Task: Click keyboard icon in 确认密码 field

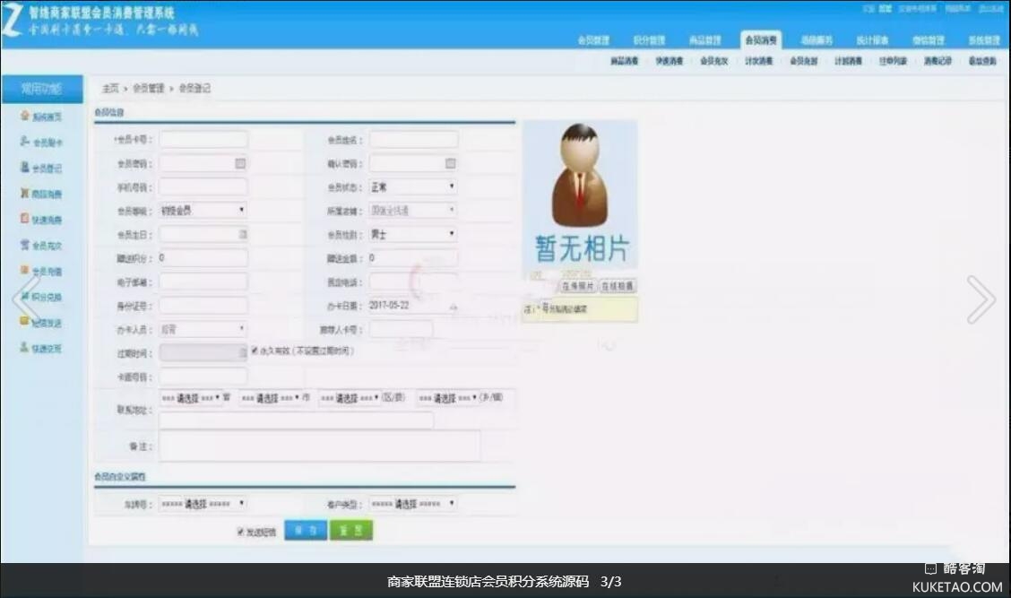Action: click(x=451, y=163)
